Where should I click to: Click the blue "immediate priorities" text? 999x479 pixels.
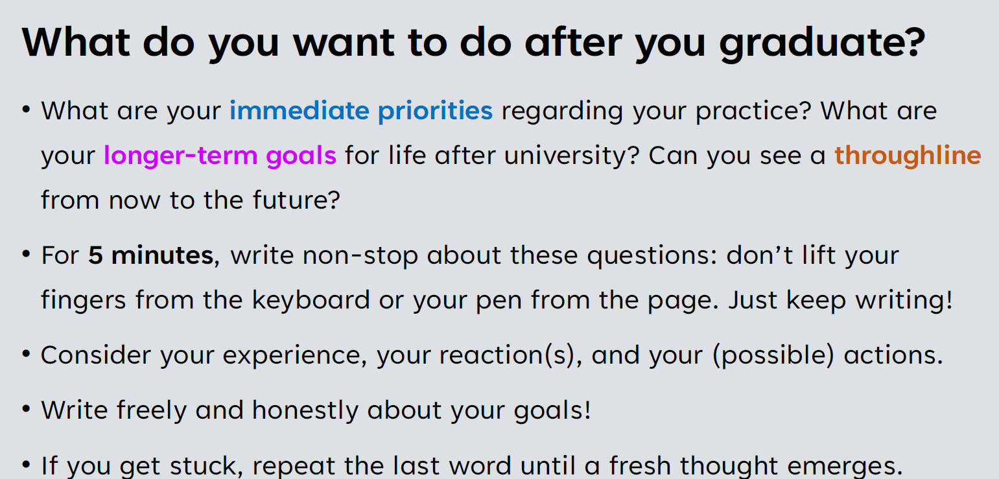click(361, 111)
